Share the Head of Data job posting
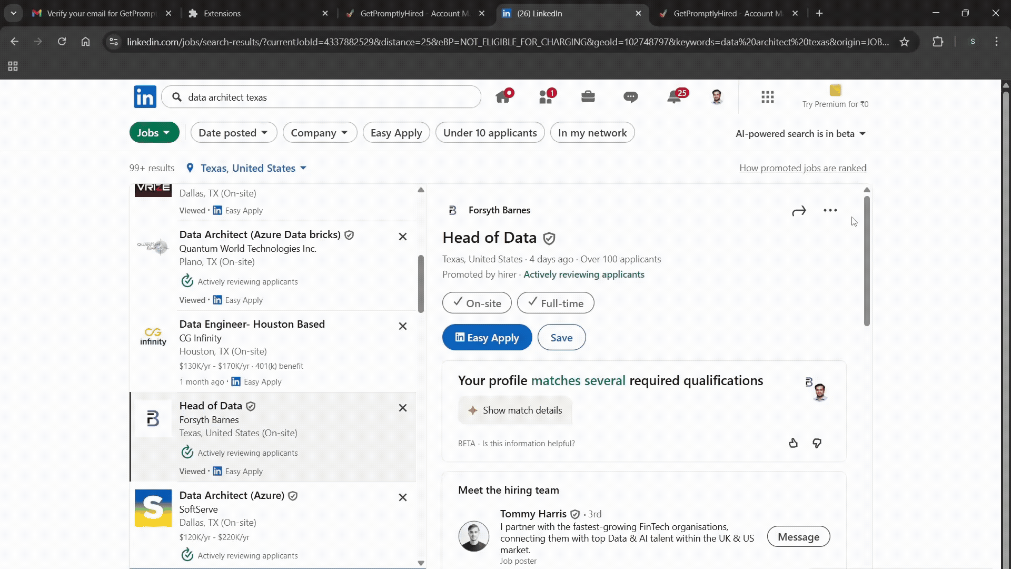Screen dimensions: 1011x569 click(798, 210)
